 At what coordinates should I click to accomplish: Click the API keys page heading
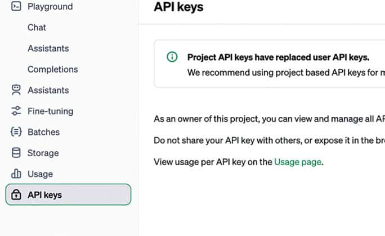tap(178, 7)
